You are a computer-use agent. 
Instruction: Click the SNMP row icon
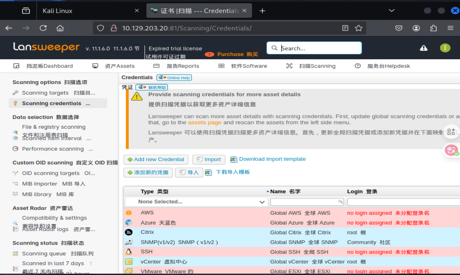129,242
